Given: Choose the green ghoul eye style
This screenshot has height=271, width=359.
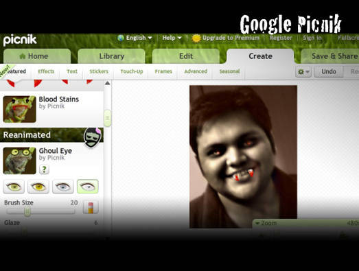Looking at the screenshot, I should (x=14, y=187).
